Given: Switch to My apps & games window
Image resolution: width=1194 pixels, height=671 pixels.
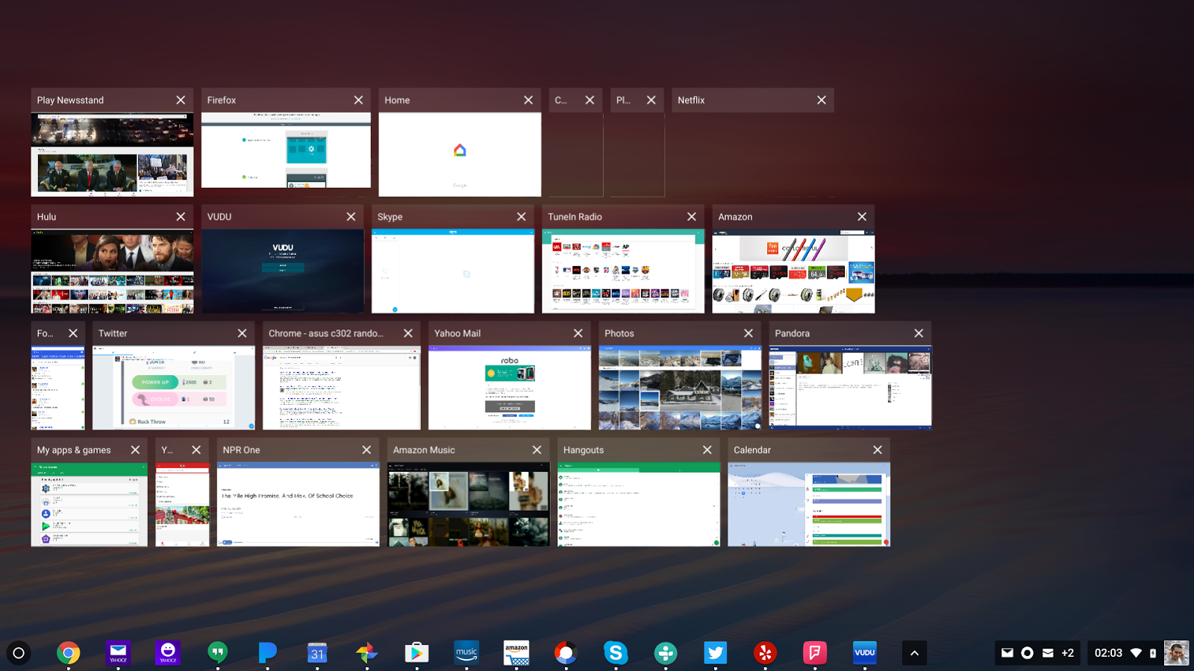Looking at the screenshot, I should tap(90, 492).
